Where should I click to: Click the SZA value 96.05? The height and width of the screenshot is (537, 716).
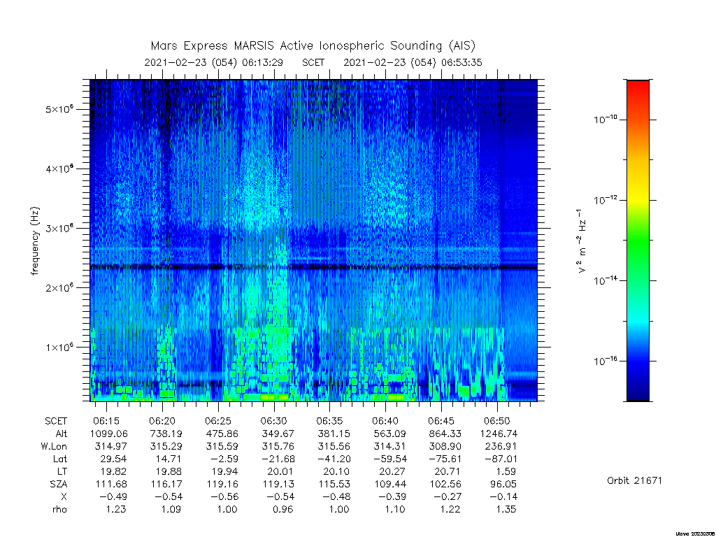point(503,484)
